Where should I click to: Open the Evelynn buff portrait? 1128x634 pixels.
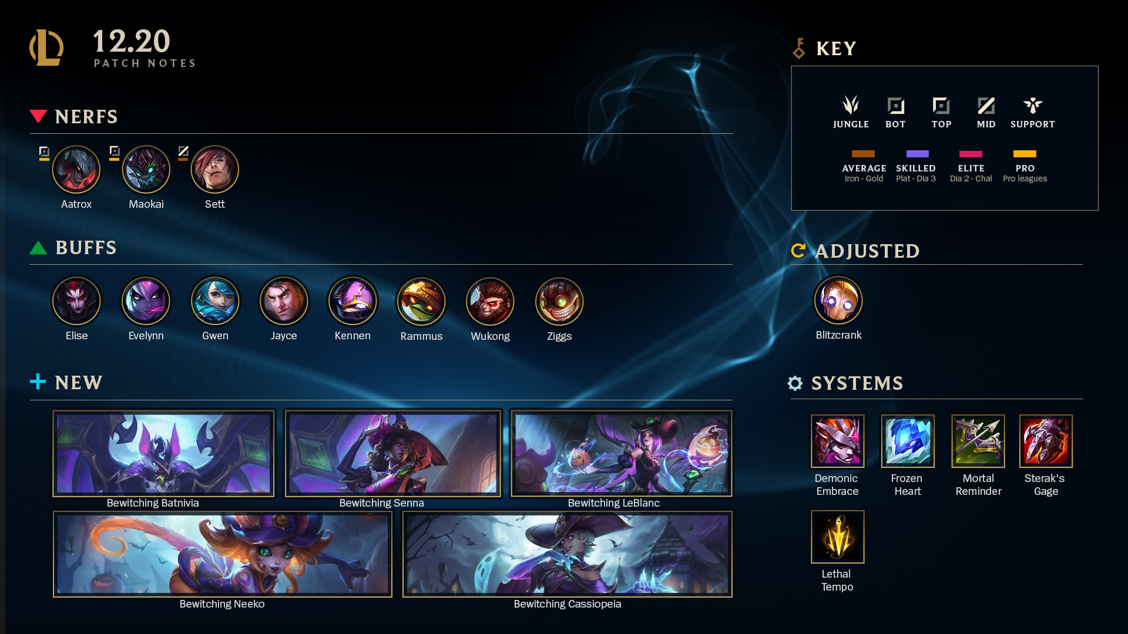pyautogui.click(x=146, y=301)
